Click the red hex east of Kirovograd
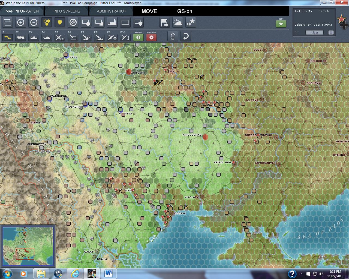The width and height of the screenshot is (349, 279). 205,137
